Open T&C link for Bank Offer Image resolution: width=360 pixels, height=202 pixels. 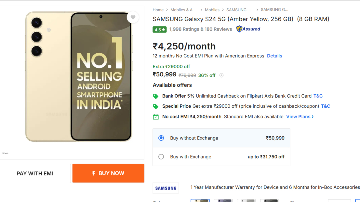click(x=318, y=96)
